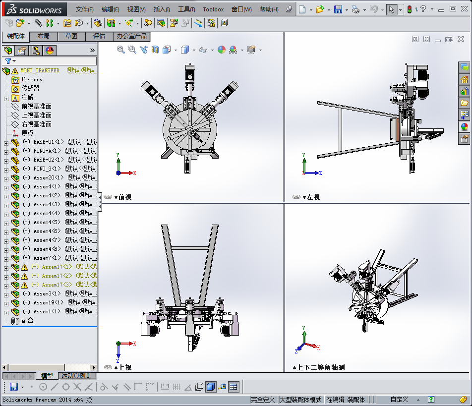Click the Save floppy disk icon in top toolbar
Screen dimensions: 472x406
pos(338,9)
